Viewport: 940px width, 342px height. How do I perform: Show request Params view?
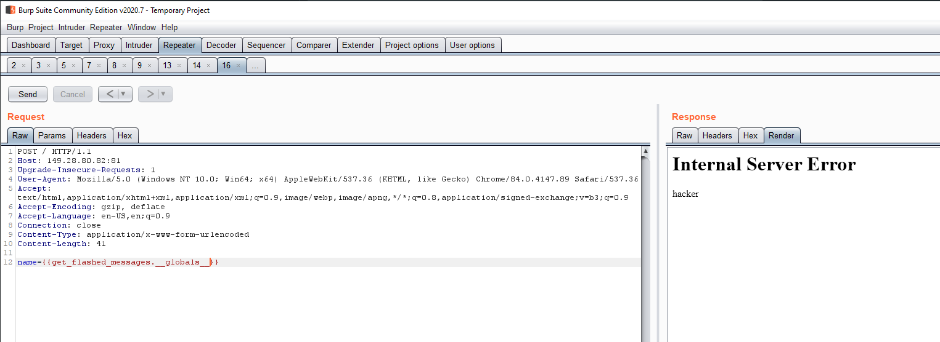click(x=52, y=135)
